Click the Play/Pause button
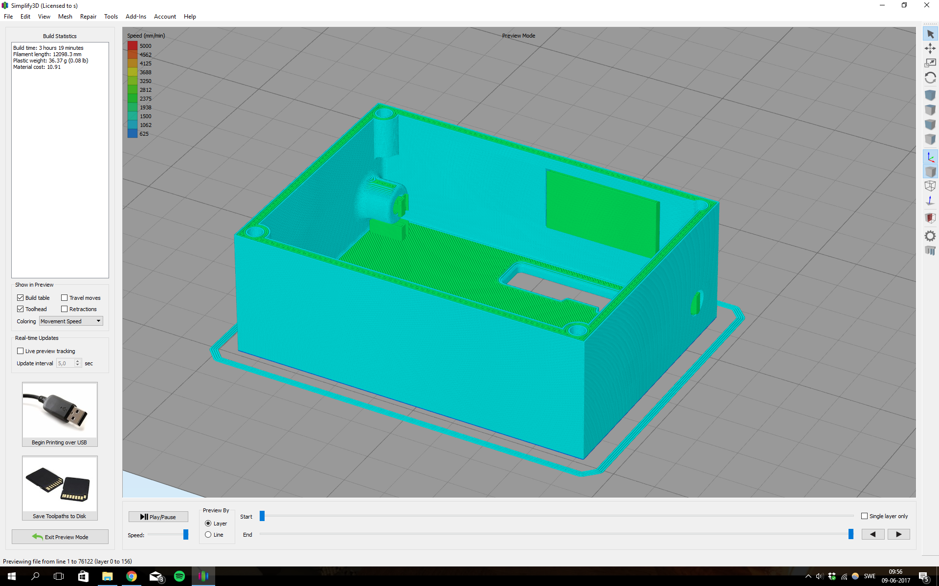The height and width of the screenshot is (586, 939). click(x=158, y=517)
